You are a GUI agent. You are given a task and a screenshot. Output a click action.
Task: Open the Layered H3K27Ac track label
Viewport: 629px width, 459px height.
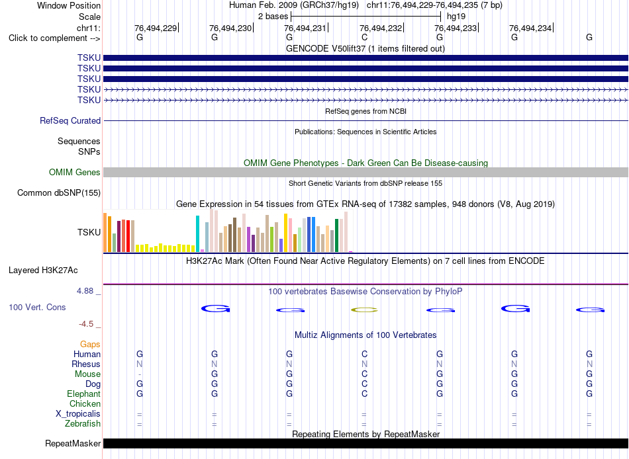(43, 271)
